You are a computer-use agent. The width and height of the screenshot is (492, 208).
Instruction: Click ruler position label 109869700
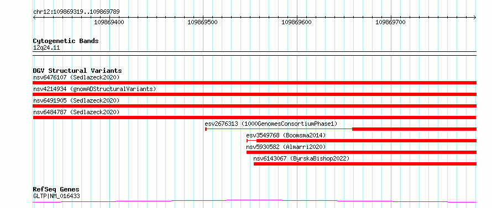pos(390,22)
